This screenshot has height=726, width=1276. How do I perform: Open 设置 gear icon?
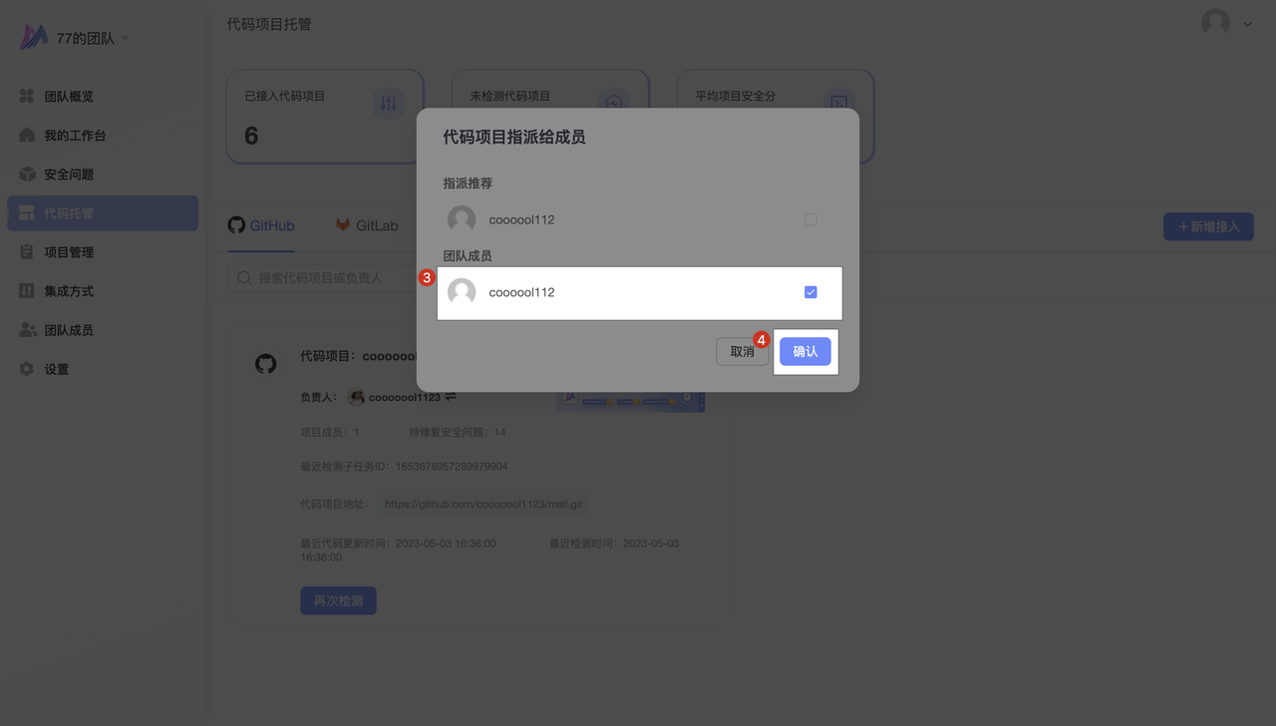[x=27, y=369]
